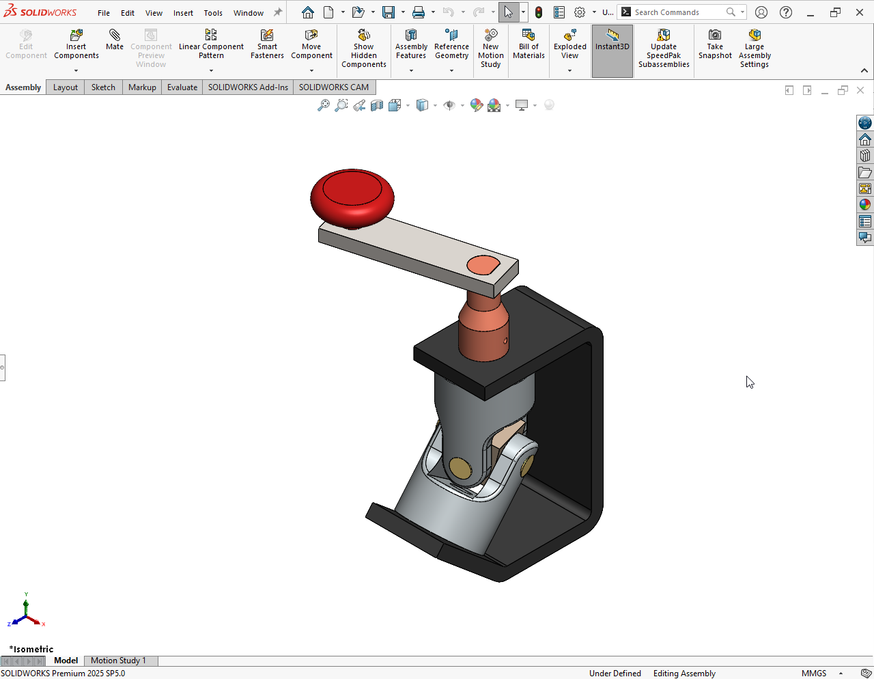The height and width of the screenshot is (679, 874).
Task: Open the Design Library task pane
Action: tap(865, 156)
